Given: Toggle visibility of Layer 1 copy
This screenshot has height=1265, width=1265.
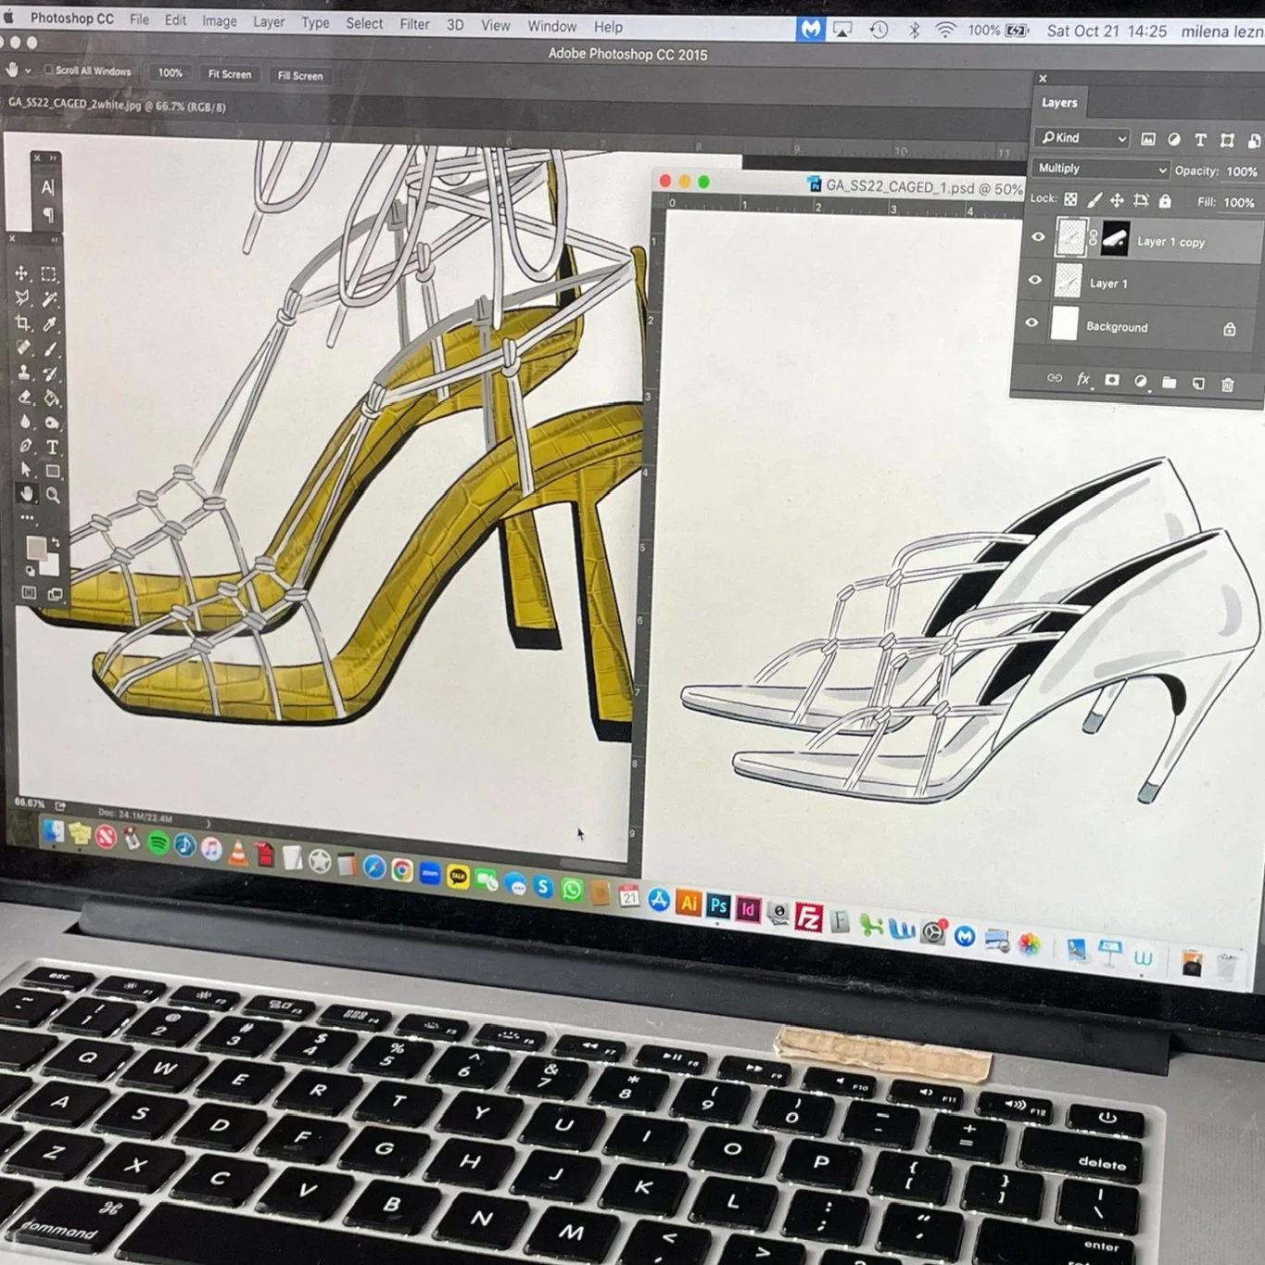Looking at the screenshot, I should (1039, 237).
